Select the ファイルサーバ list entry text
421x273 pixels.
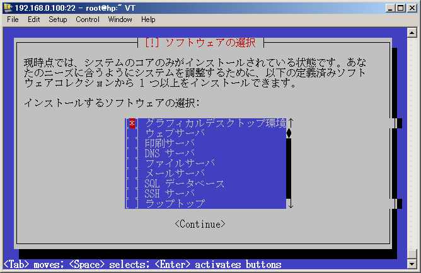point(180,163)
